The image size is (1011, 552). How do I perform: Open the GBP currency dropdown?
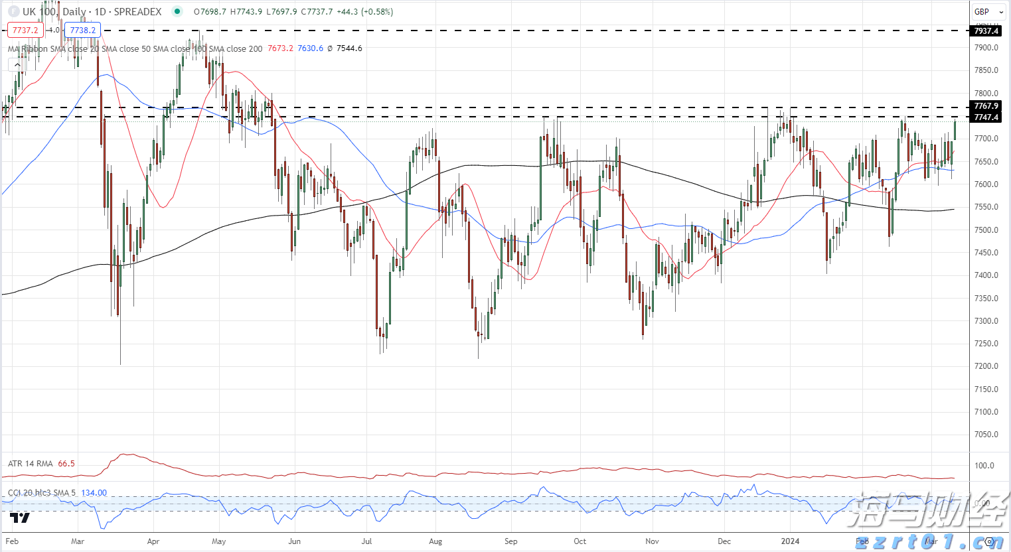pyautogui.click(x=988, y=12)
